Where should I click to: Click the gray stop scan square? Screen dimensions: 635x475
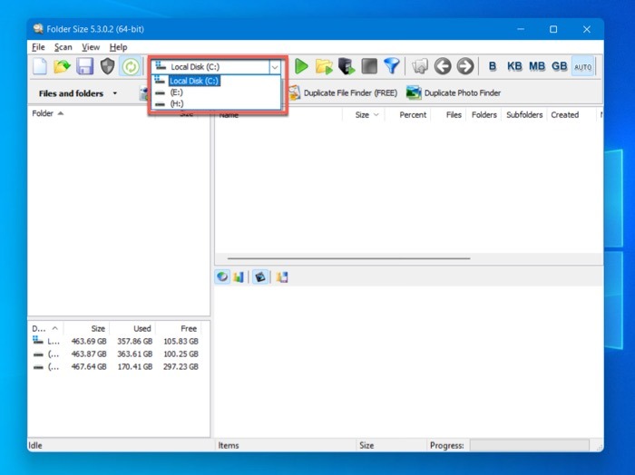click(x=368, y=66)
